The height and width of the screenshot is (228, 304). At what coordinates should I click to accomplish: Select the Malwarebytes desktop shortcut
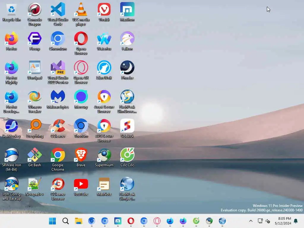(58, 99)
